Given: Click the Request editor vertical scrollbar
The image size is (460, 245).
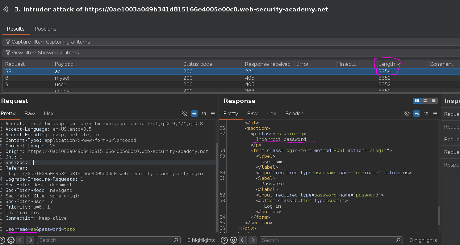Looking at the screenshot, I should coord(217,187).
